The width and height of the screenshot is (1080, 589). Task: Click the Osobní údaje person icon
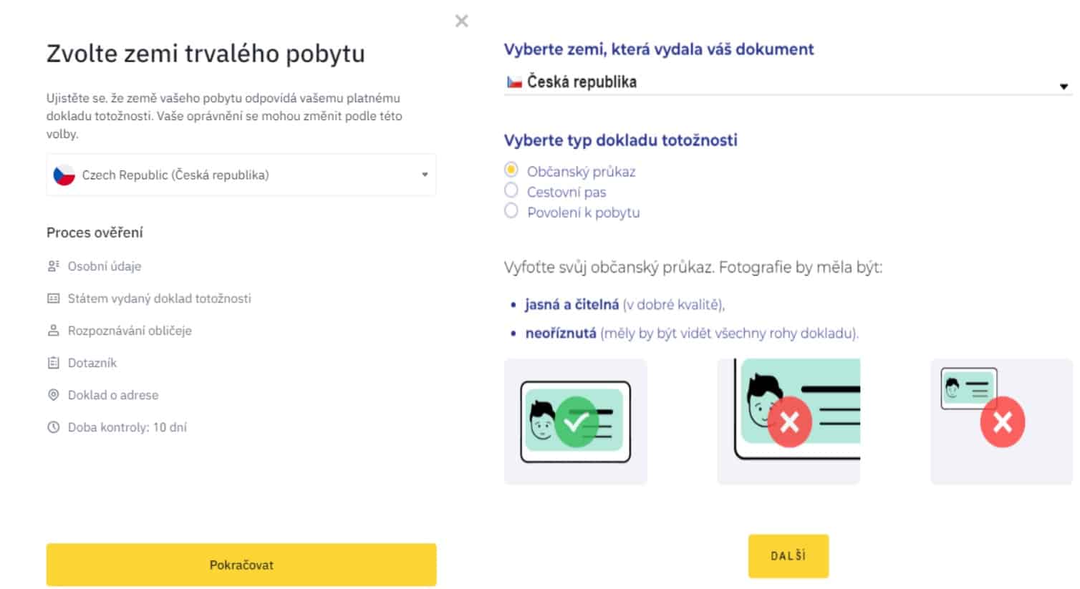coord(53,266)
